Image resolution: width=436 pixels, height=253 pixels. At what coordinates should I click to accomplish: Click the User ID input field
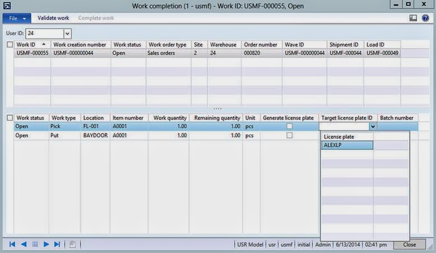45,34
